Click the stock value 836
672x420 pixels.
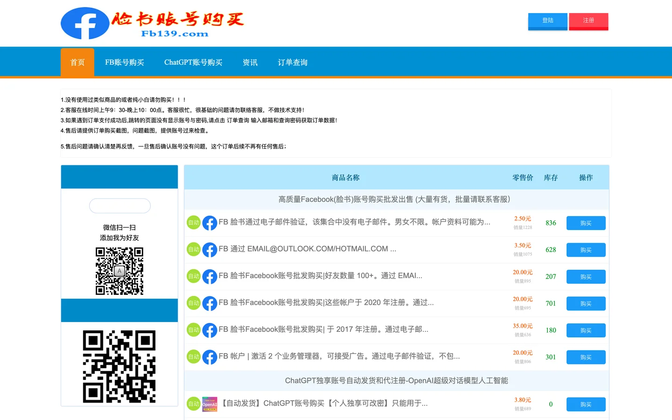coord(551,223)
